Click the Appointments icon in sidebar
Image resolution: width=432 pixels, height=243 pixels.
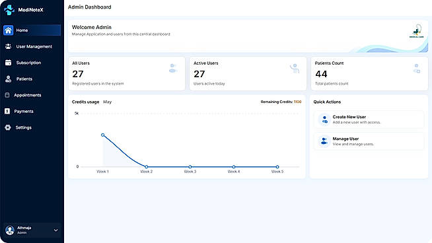click(x=7, y=95)
